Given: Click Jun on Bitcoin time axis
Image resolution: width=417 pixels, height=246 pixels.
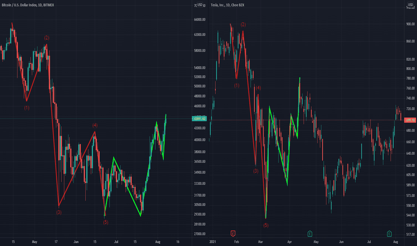Looking at the screenshot, I should pyautogui.click(x=76, y=242).
